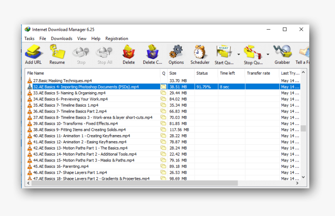
Task: Click the 22.42 MB size cell
Action: (x=178, y=154)
